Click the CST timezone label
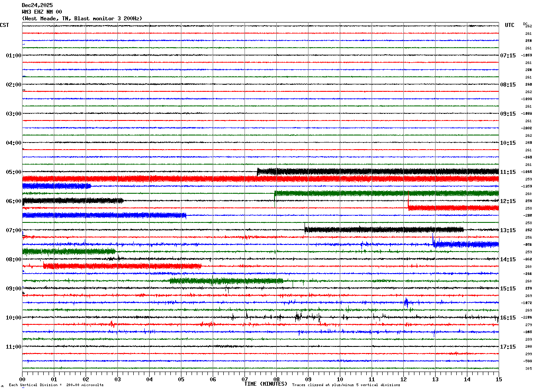Image resolution: width=534 pixels, height=391 pixels. point(4,26)
